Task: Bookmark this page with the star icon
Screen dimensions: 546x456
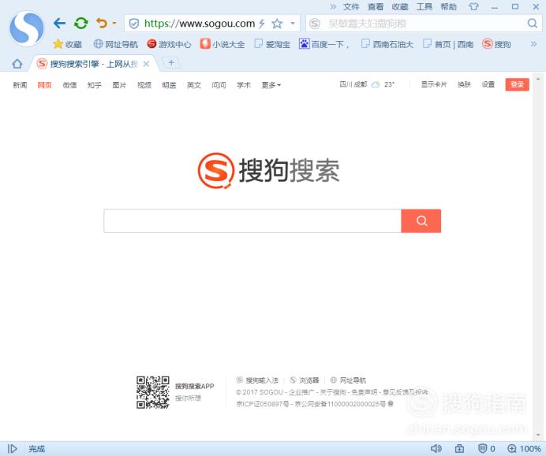Action: point(277,24)
